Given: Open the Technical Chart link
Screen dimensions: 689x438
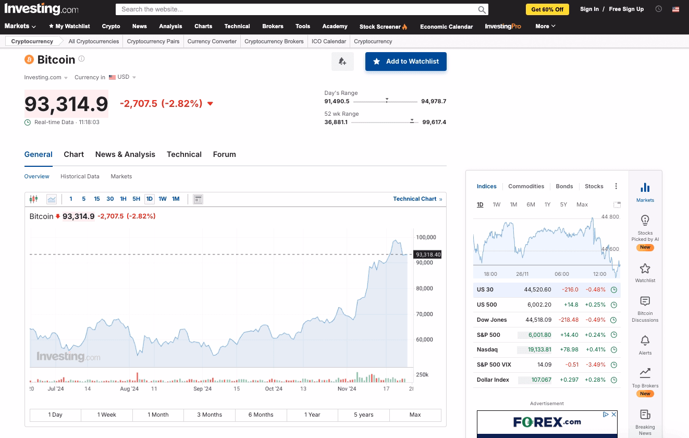Looking at the screenshot, I should click(x=417, y=199).
